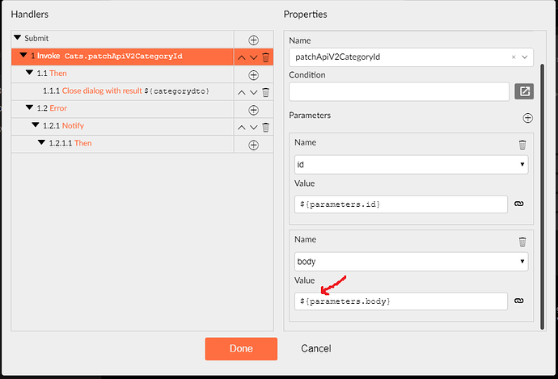Add an action under 1.2 Error

coord(253,110)
